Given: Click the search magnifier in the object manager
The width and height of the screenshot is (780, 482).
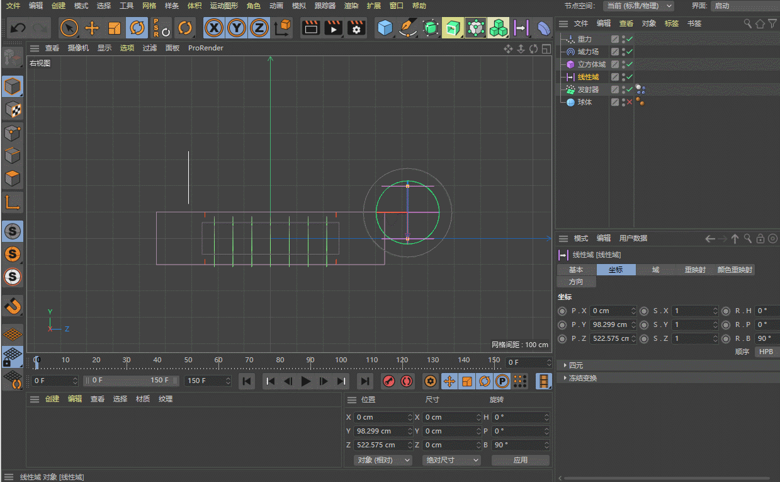Looking at the screenshot, I should coord(747,23).
